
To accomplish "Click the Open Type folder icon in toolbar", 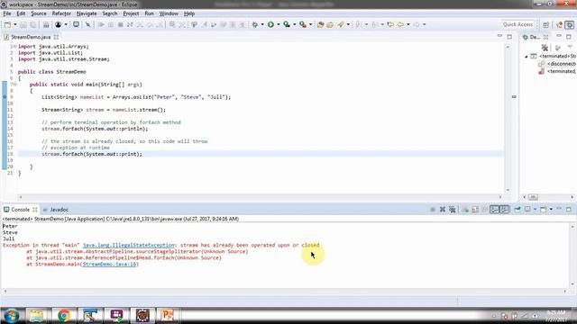I will point(321,24).
